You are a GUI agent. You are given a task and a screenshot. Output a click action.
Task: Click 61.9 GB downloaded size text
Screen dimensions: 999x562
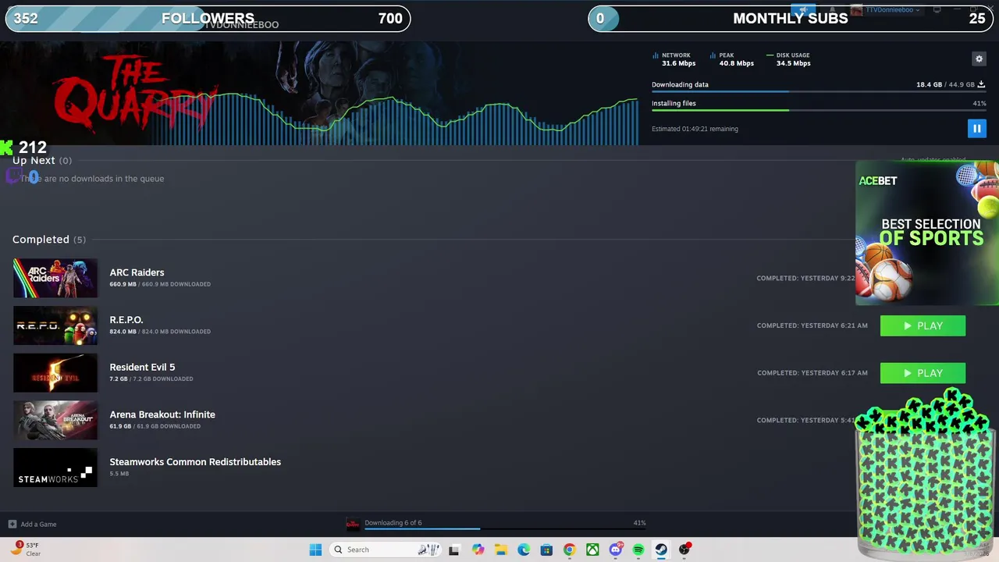tap(155, 426)
